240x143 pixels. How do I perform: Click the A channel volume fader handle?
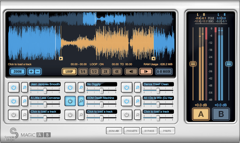pos(193,64)
